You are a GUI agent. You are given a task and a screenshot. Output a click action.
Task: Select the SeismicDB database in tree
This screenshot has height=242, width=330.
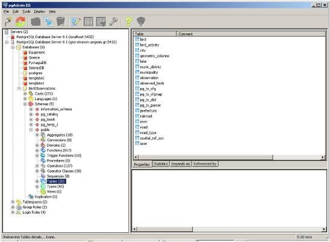36,68
